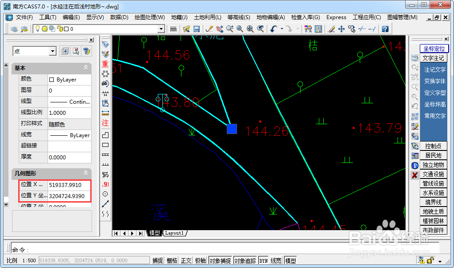
Task: Open the status bar tray menu arrow
Action: click(440, 261)
